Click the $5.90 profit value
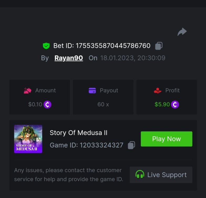Viewport: 206px width, 198px height. [x=162, y=105]
